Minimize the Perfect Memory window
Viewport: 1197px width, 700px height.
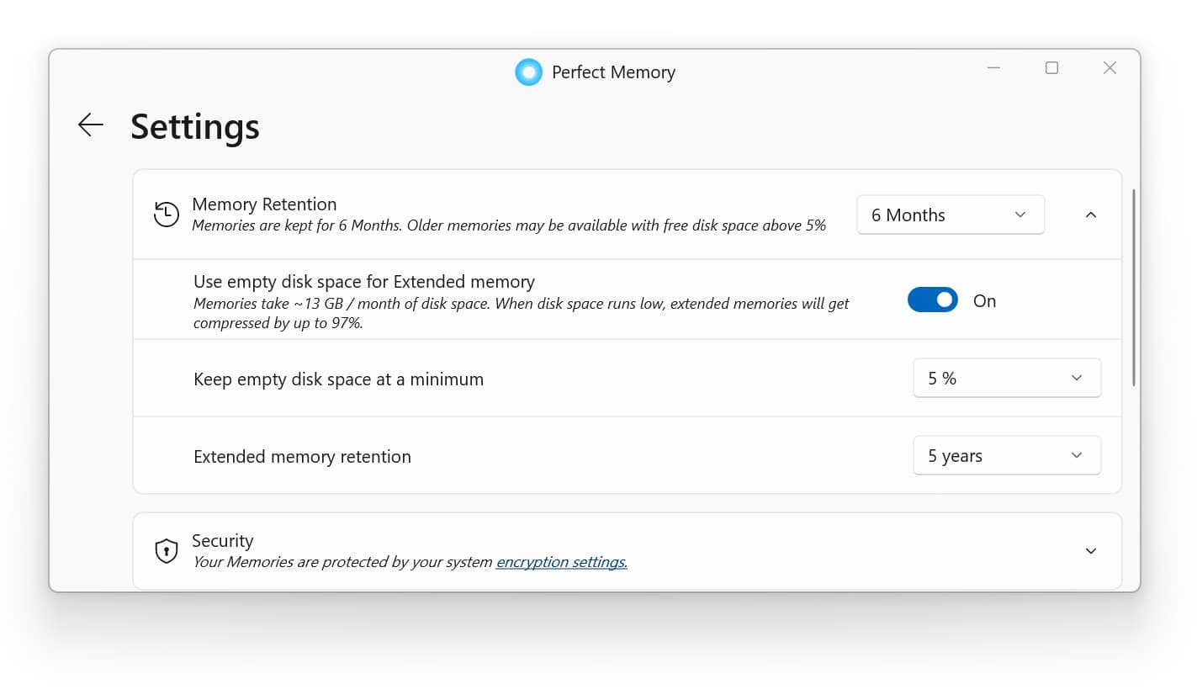pyautogui.click(x=994, y=68)
